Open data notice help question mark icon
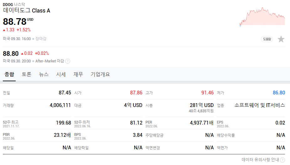The width and height of the screenshot is (290, 165). [x=282, y=160]
